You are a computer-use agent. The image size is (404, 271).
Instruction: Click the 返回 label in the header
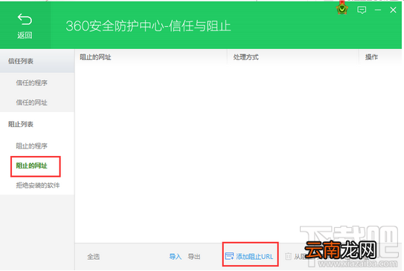(25, 35)
